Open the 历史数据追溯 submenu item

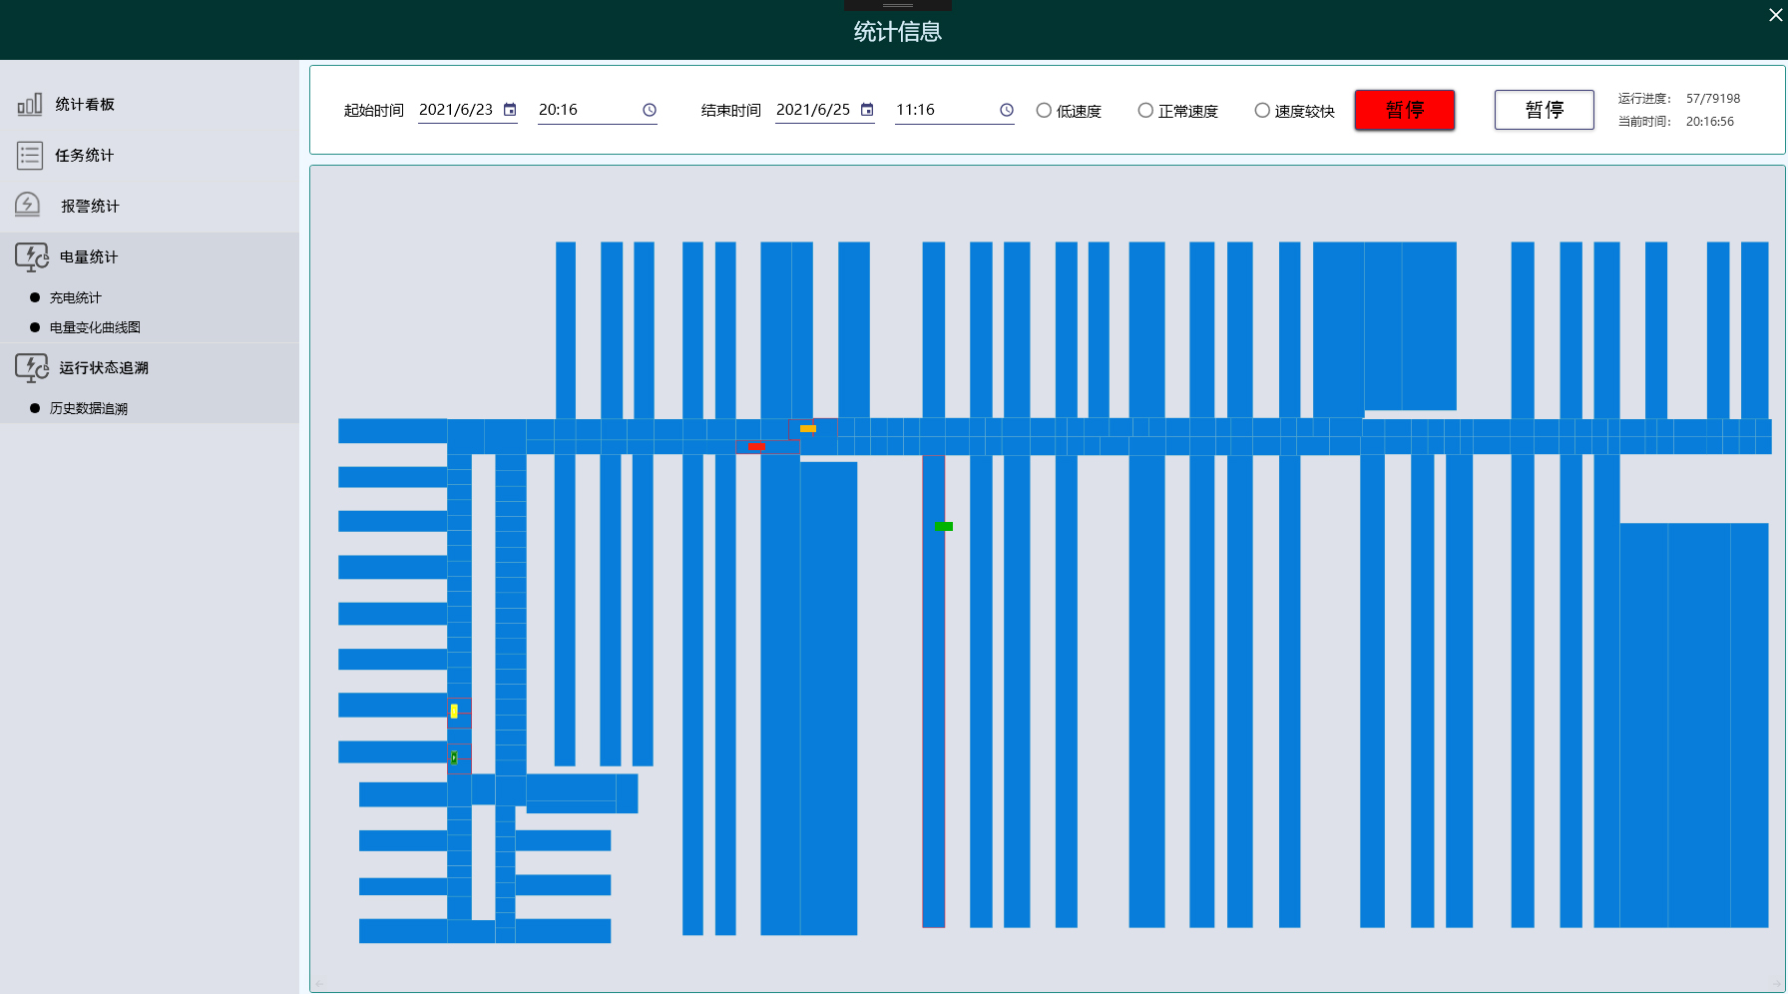(89, 408)
